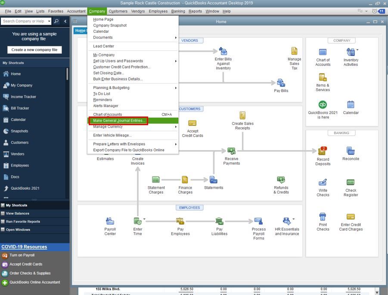Click Pay Liabilities icon
The image size is (388, 295).
click(219, 221)
